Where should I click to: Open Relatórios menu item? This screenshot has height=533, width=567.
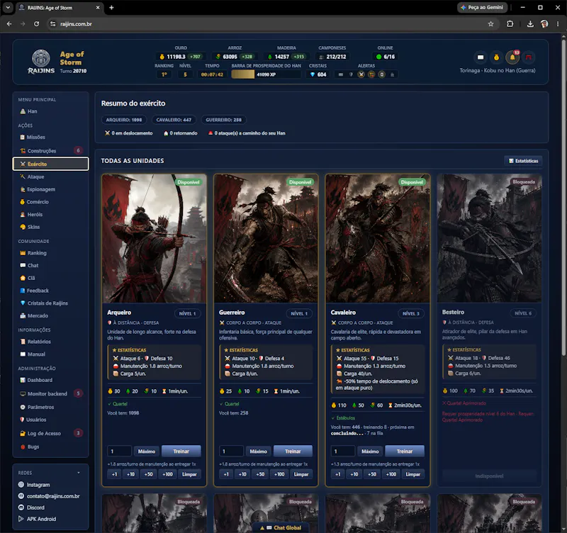coord(50,342)
